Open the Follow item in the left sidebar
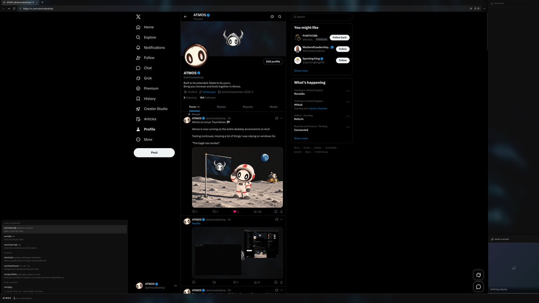Viewport: 539px width, 303px height. 145,57
